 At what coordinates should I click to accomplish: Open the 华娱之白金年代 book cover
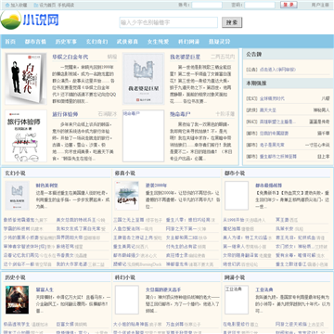click(26, 79)
